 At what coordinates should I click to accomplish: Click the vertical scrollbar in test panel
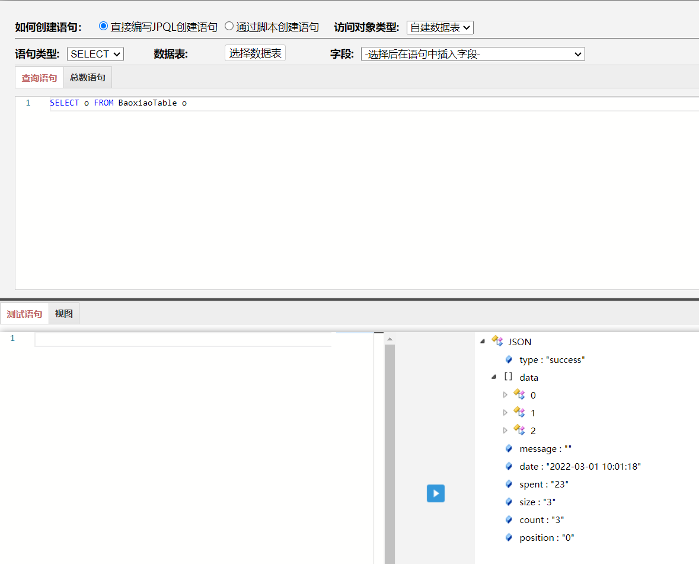390,454
